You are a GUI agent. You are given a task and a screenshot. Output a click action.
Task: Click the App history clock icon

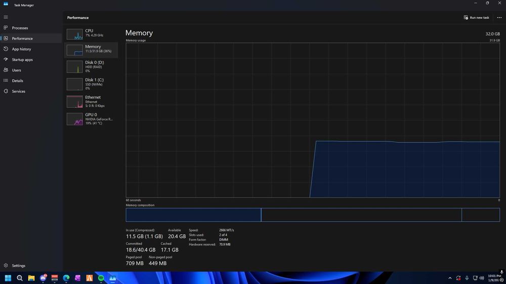(x=6, y=49)
